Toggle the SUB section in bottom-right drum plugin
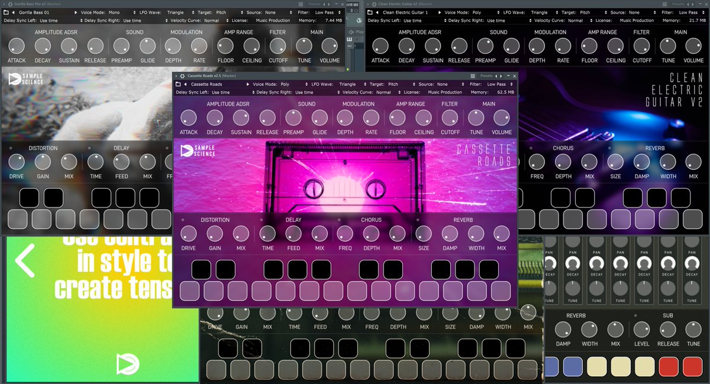This screenshot has height=384, width=710. pyautogui.click(x=635, y=316)
